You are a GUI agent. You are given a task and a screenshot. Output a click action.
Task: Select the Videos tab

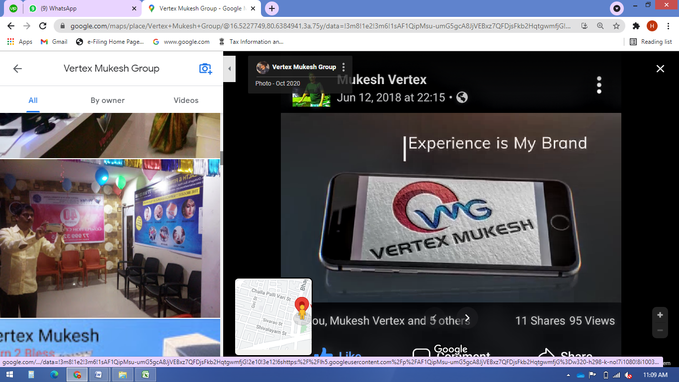tap(186, 100)
